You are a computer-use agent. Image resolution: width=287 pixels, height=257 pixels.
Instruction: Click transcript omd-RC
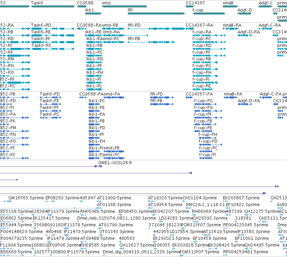click(x=111, y=39)
